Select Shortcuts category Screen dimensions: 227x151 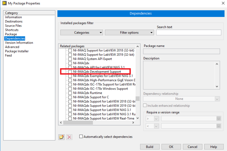tap(12, 30)
